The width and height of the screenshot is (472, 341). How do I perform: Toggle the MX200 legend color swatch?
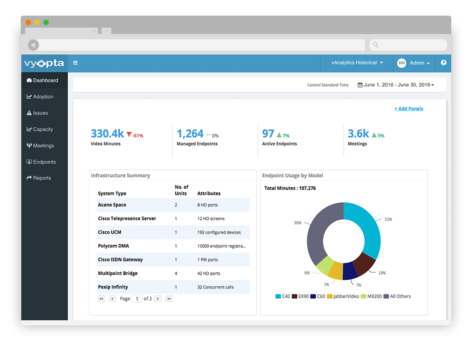click(363, 296)
